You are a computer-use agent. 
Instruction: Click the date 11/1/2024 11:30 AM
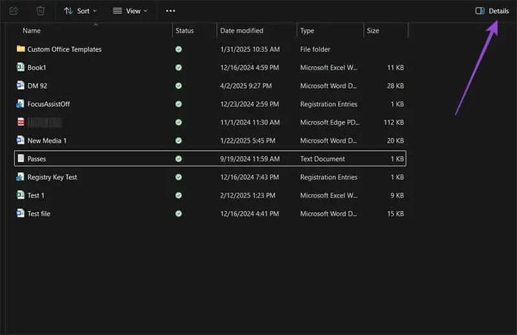(x=250, y=122)
